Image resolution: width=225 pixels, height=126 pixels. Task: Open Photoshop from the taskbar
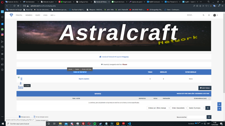[x=112, y=124]
